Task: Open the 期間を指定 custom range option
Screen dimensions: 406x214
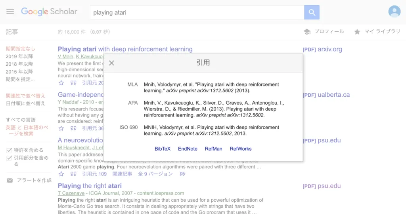Action: (20, 79)
